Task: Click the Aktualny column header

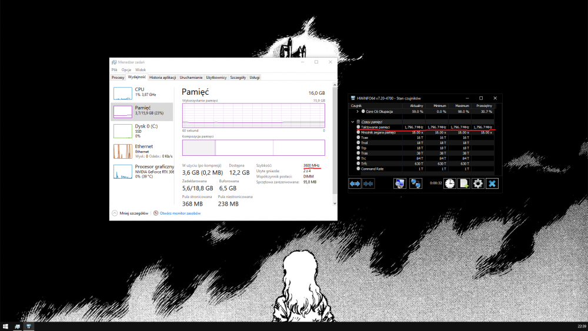Action: point(413,106)
